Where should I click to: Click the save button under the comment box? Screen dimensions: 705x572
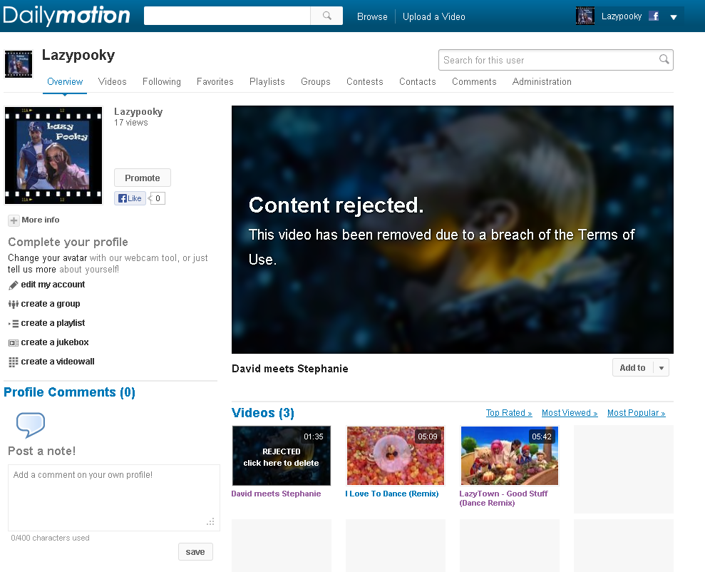click(x=195, y=552)
